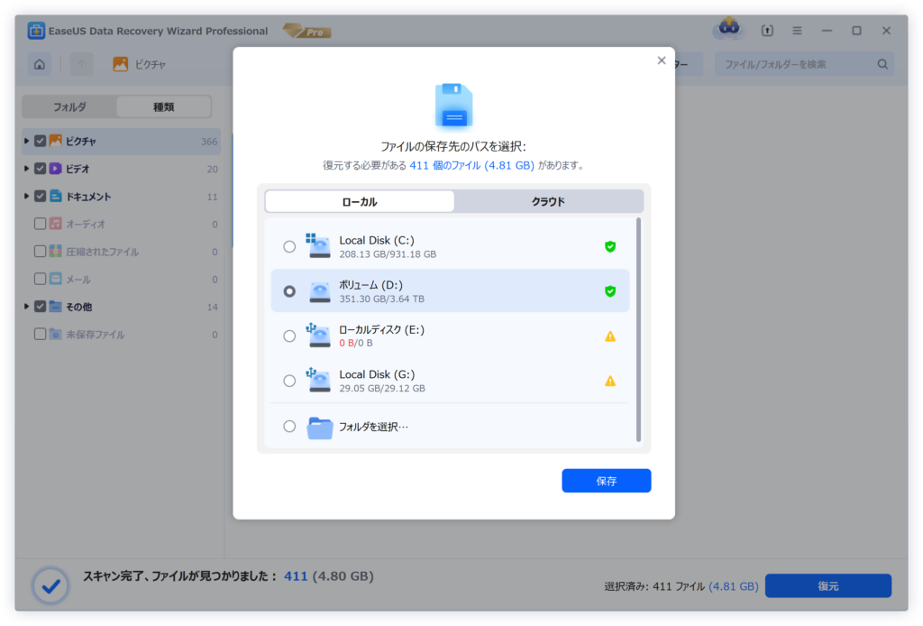Click the search magnifier icon
The image size is (923, 626).
[x=882, y=64]
